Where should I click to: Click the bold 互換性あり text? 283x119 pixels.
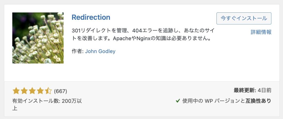tap(258, 101)
